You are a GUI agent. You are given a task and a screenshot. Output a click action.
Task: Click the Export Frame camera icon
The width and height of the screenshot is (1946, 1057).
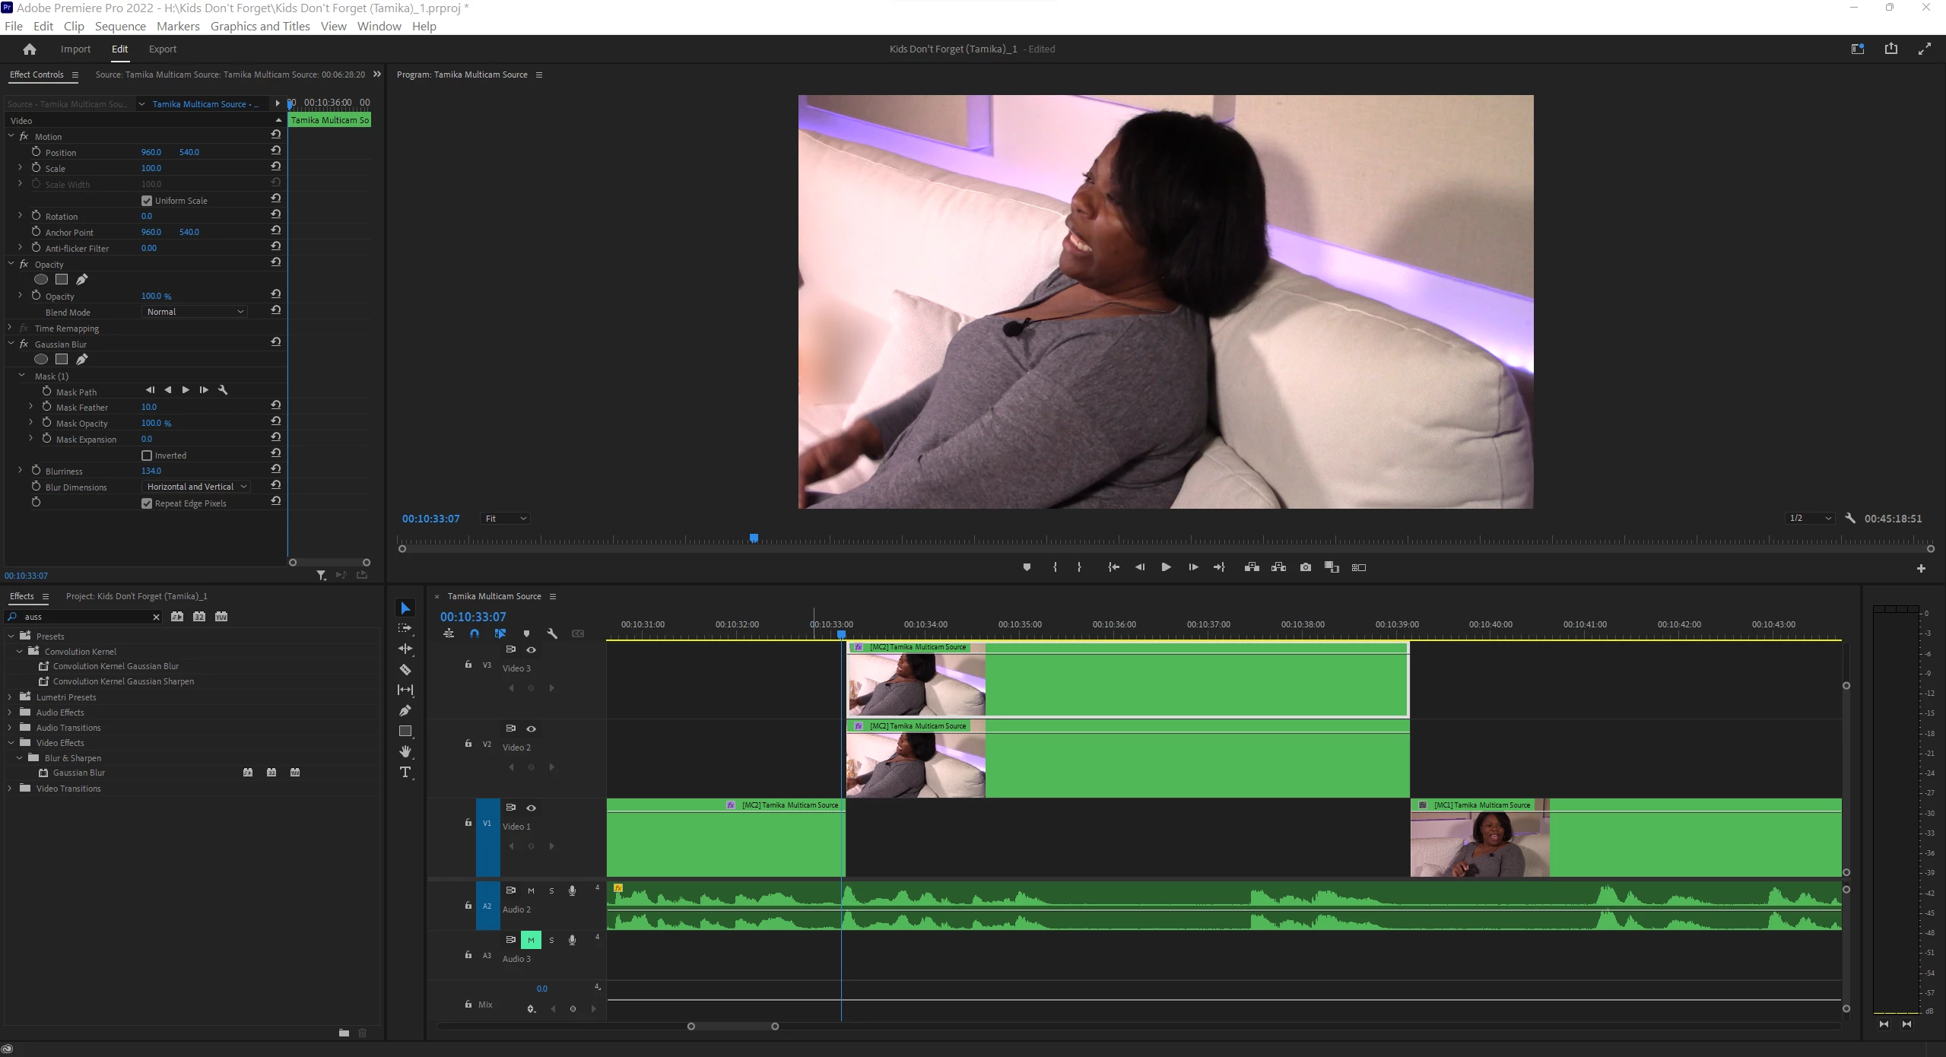1306,567
